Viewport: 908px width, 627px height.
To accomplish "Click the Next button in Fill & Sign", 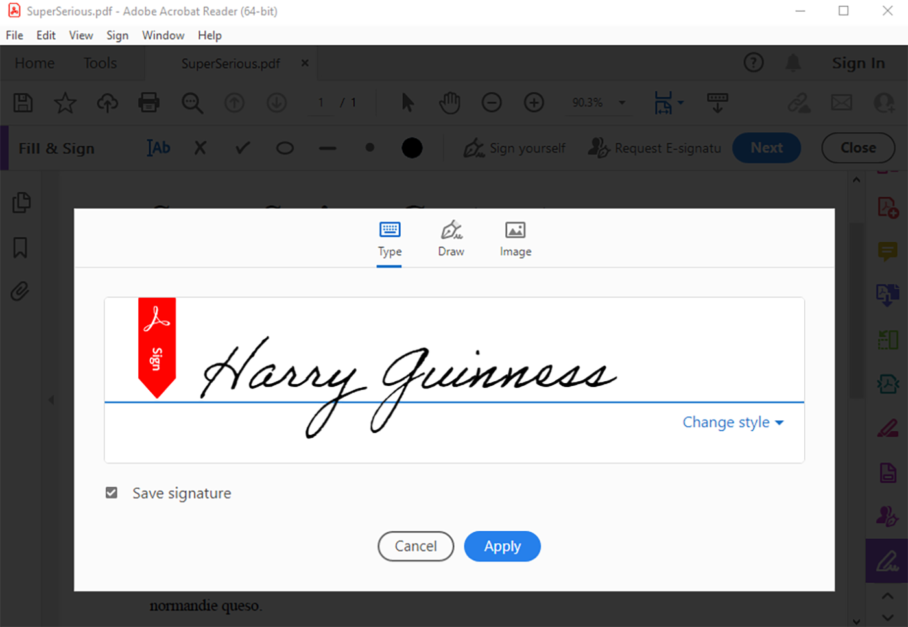I will (x=767, y=148).
